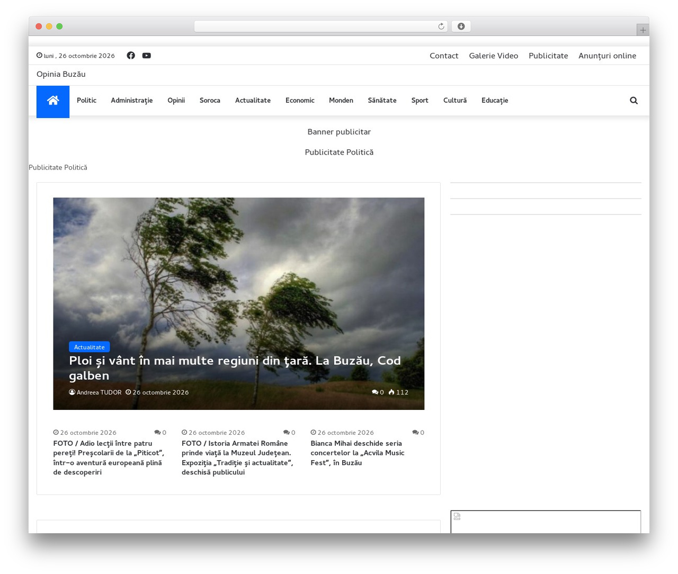Click comment icon on the Piticot article
The image size is (678, 574).
pos(157,433)
